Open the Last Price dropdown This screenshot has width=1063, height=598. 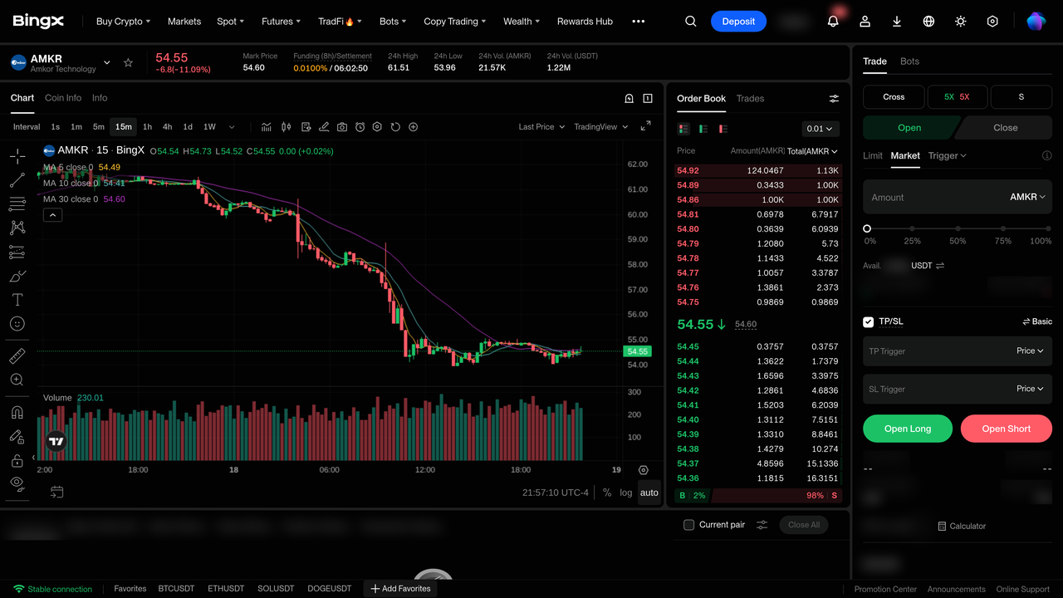(541, 127)
